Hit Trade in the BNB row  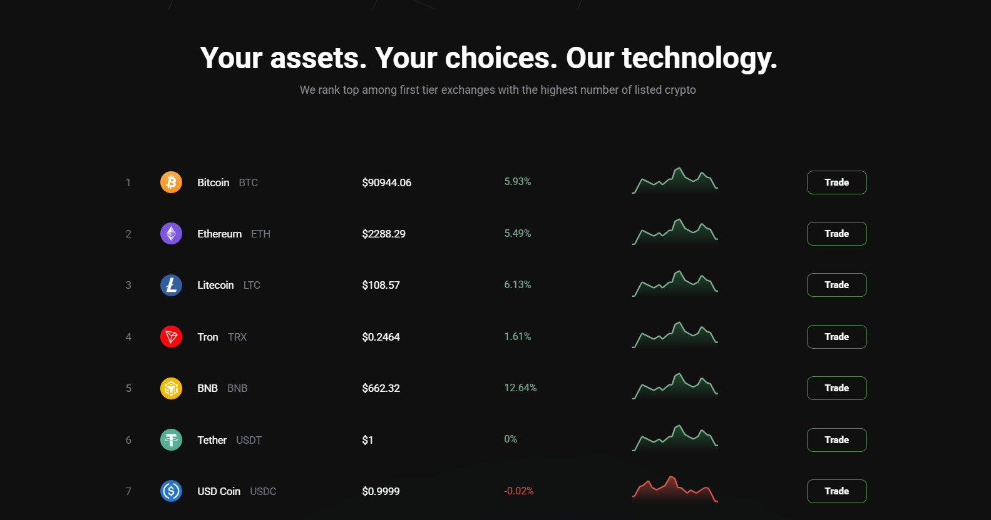(836, 388)
